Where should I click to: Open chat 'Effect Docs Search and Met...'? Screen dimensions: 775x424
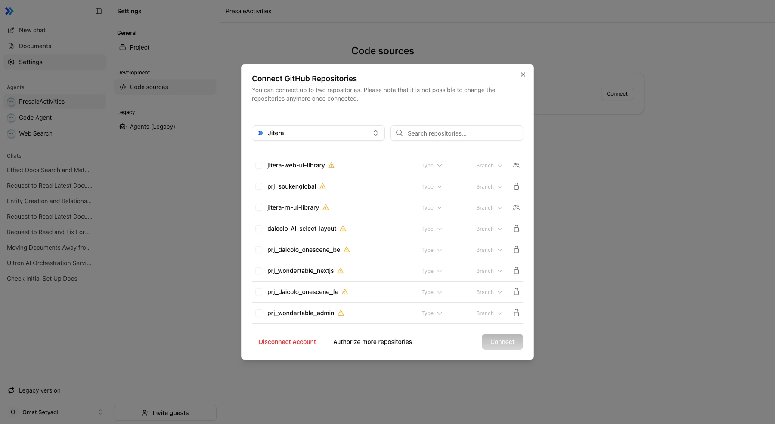48,170
